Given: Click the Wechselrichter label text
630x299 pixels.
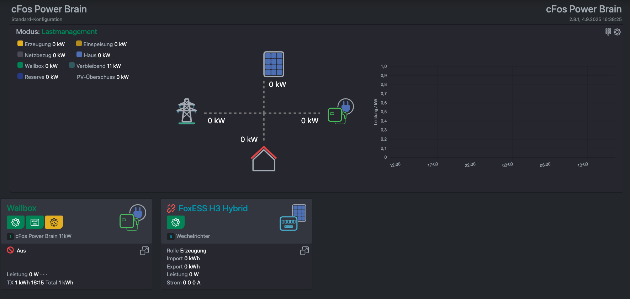Looking at the screenshot, I should 193,236.
